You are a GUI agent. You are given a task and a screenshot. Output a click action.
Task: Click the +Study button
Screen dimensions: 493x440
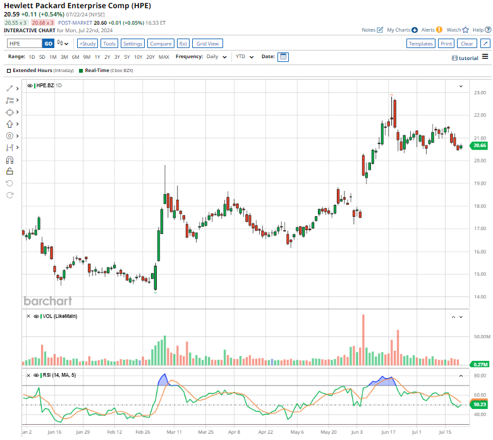click(87, 44)
